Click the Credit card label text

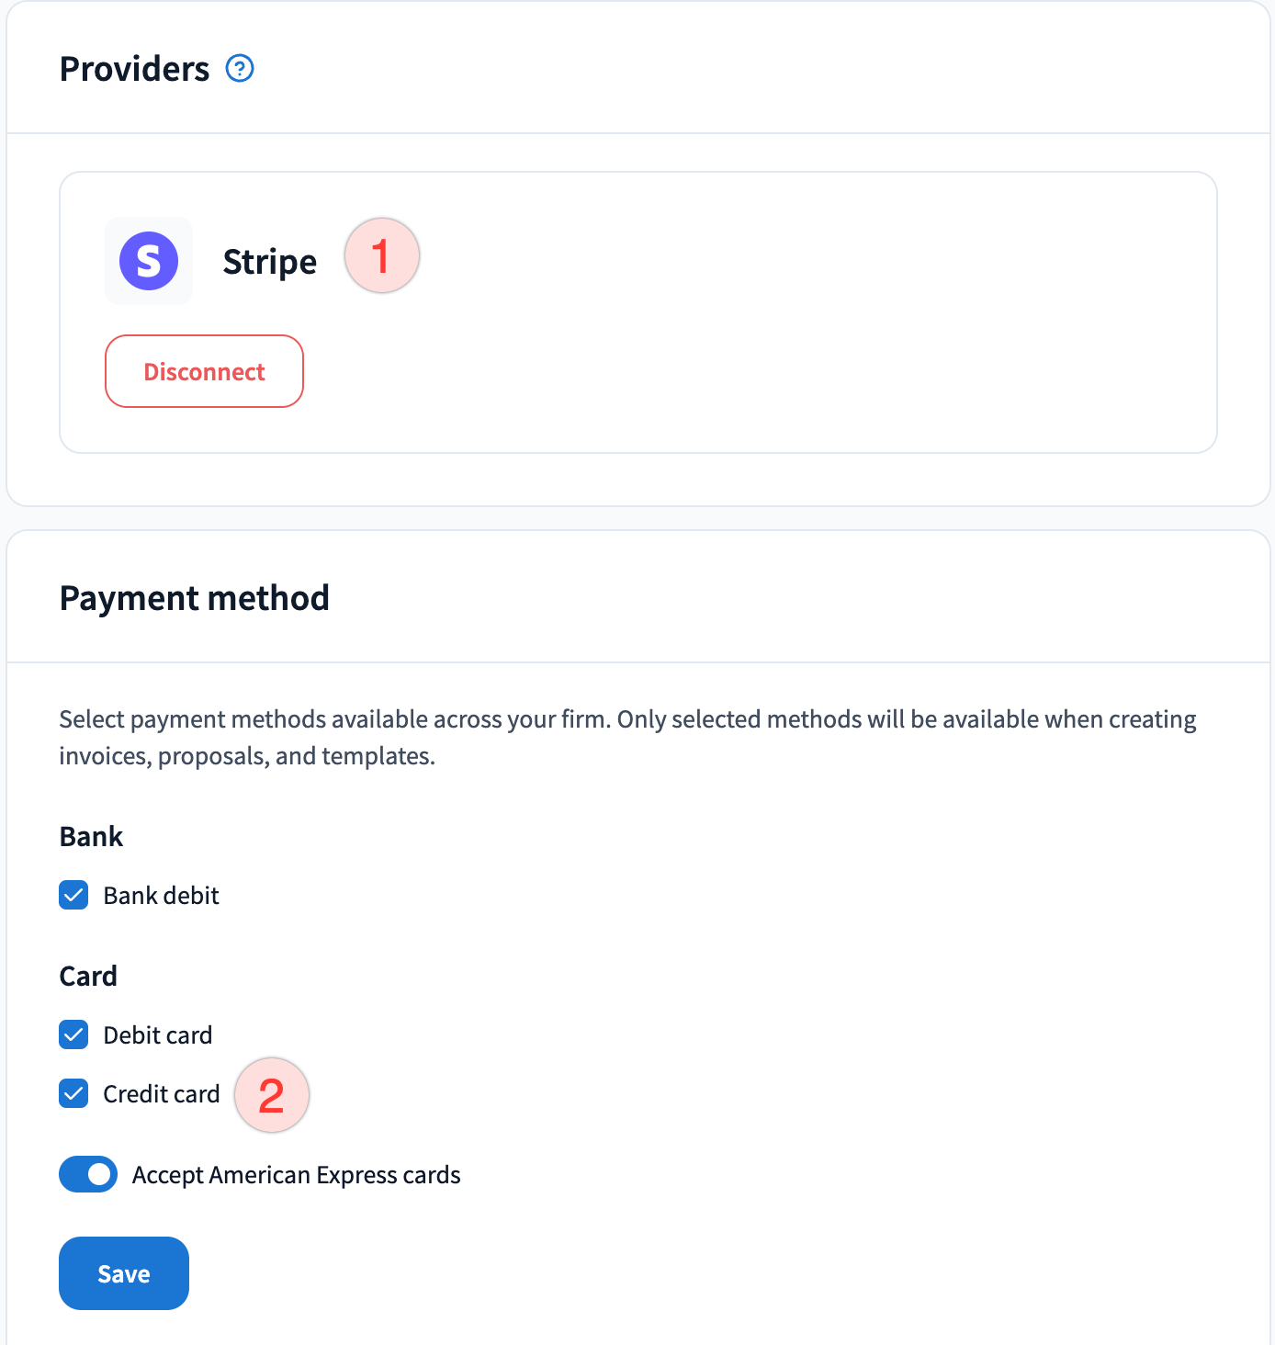point(162,1094)
